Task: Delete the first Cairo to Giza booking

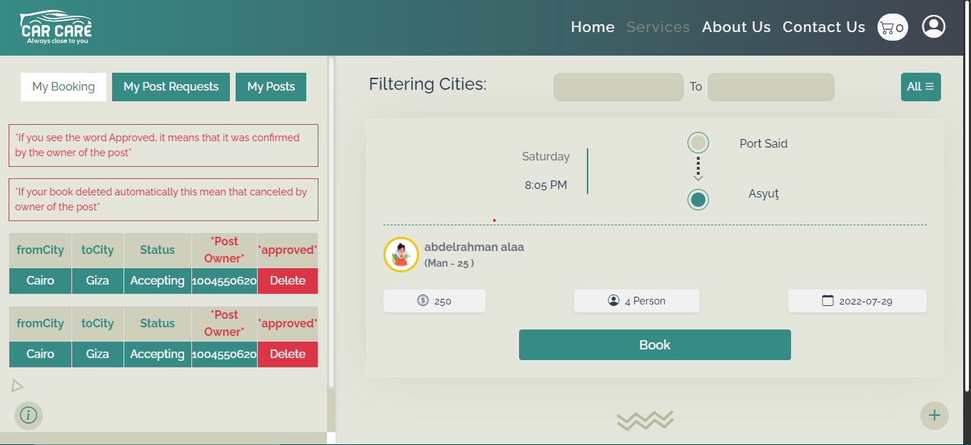Action: pos(288,281)
